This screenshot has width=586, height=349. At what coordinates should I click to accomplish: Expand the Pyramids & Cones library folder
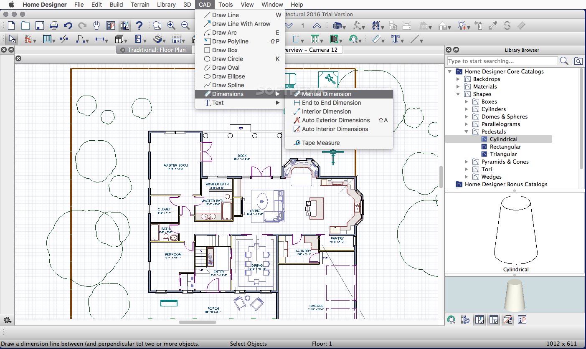tap(467, 162)
